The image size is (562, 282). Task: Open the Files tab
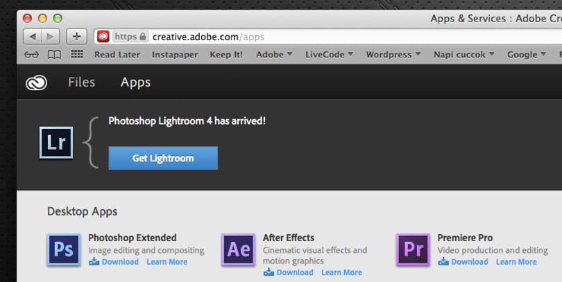tap(82, 82)
